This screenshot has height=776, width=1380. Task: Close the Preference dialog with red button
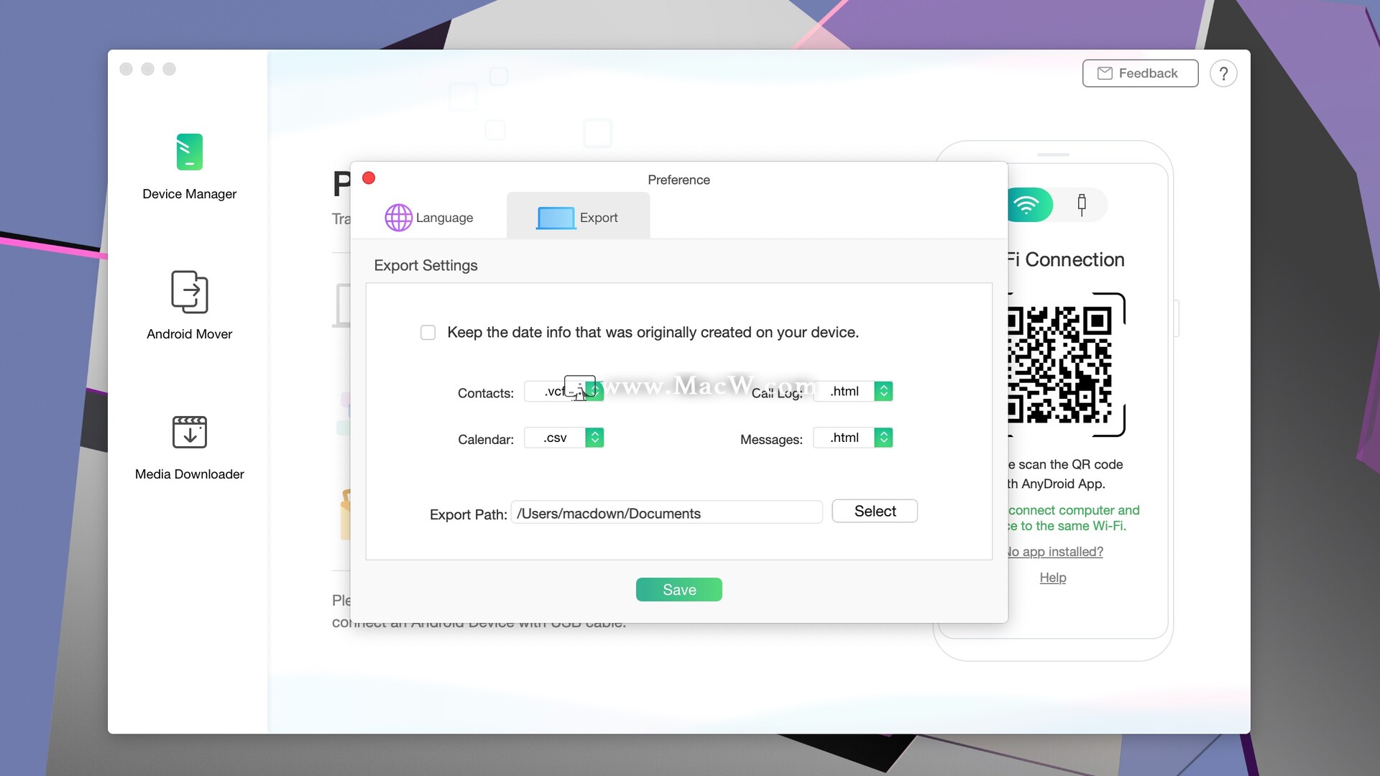(369, 178)
